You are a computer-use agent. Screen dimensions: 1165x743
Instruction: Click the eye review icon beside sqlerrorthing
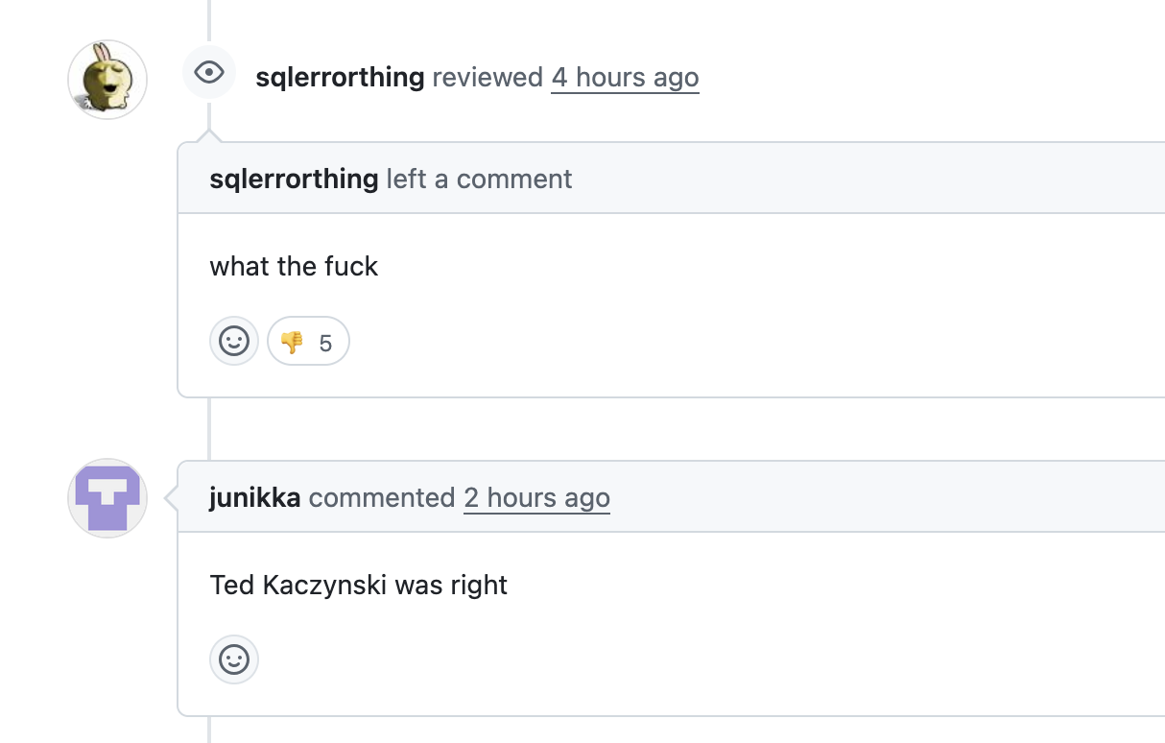[209, 73]
